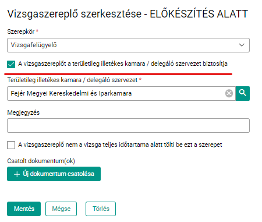Screen dimensions: 262x222
Task: Uncheck the kamara / delegáló szervezet biztosítja checkbox
Action: 11,64
